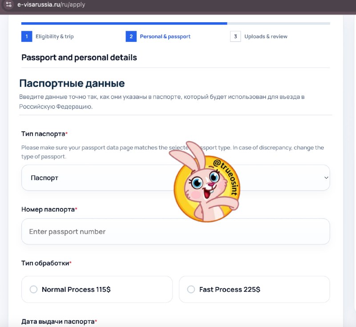The width and height of the screenshot is (356, 327).
Task: Click the step 1 number badge
Action: tap(27, 36)
